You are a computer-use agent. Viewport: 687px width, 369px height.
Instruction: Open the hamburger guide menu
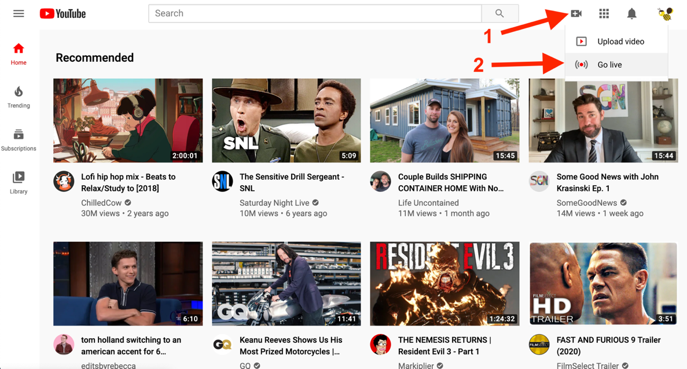point(19,13)
